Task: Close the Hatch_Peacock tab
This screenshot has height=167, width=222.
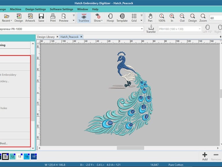Action: [81, 37]
